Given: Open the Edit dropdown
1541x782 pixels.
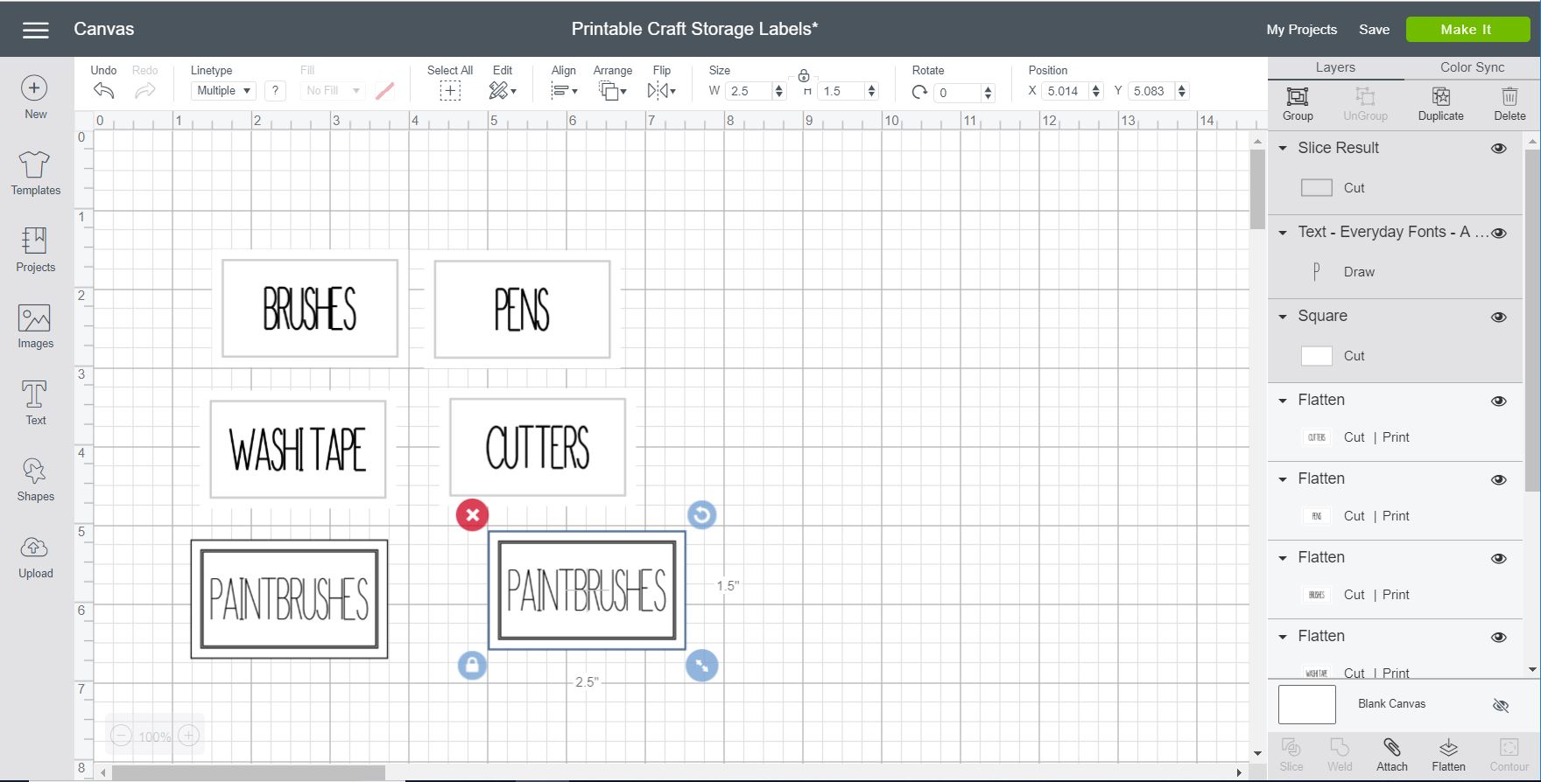Looking at the screenshot, I should 503,90.
